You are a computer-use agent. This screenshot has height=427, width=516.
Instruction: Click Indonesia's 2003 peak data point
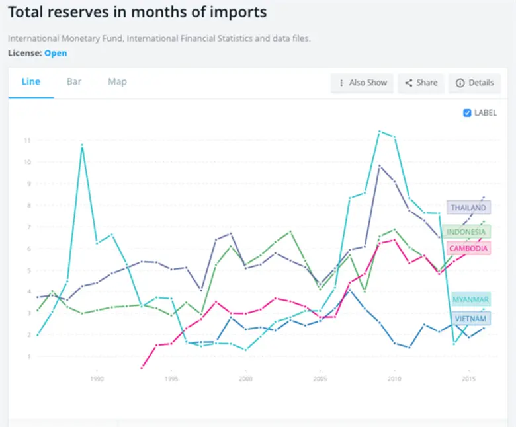(290, 231)
